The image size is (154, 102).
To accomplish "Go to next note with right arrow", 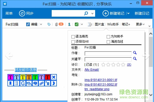I will tap(146, 55).
